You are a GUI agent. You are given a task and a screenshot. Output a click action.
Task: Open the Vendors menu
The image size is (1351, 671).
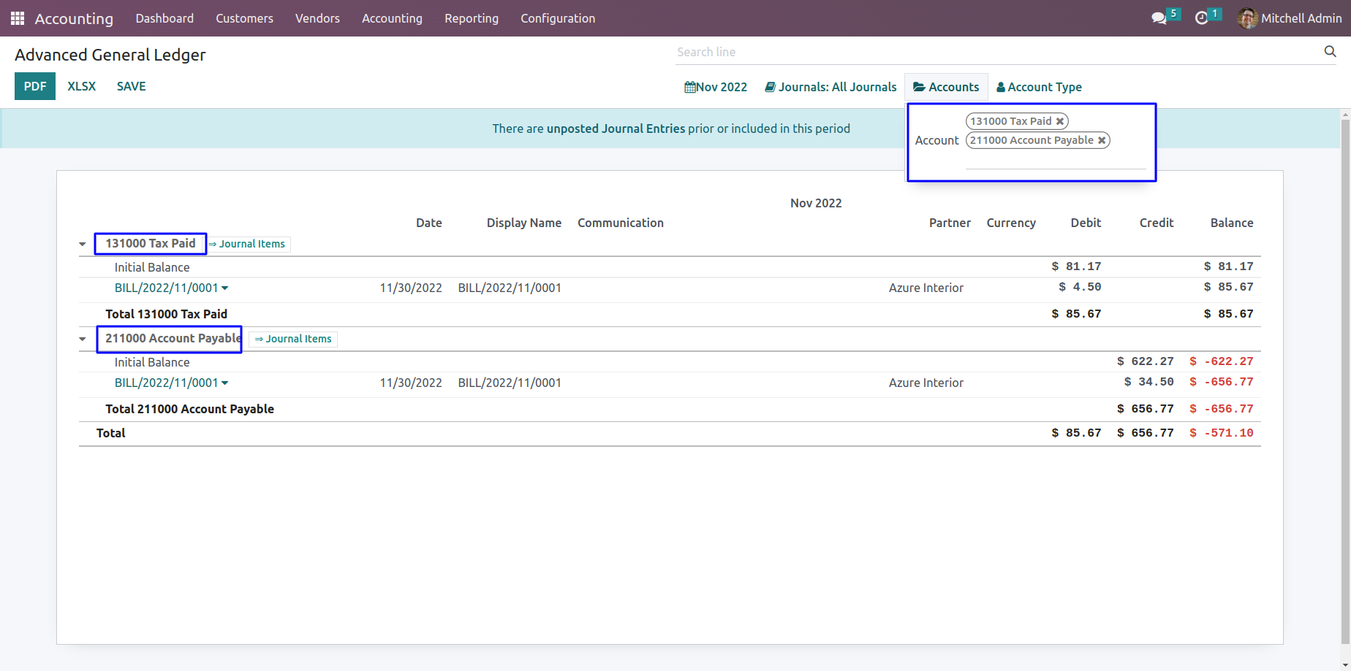click(x=317, y=18)
